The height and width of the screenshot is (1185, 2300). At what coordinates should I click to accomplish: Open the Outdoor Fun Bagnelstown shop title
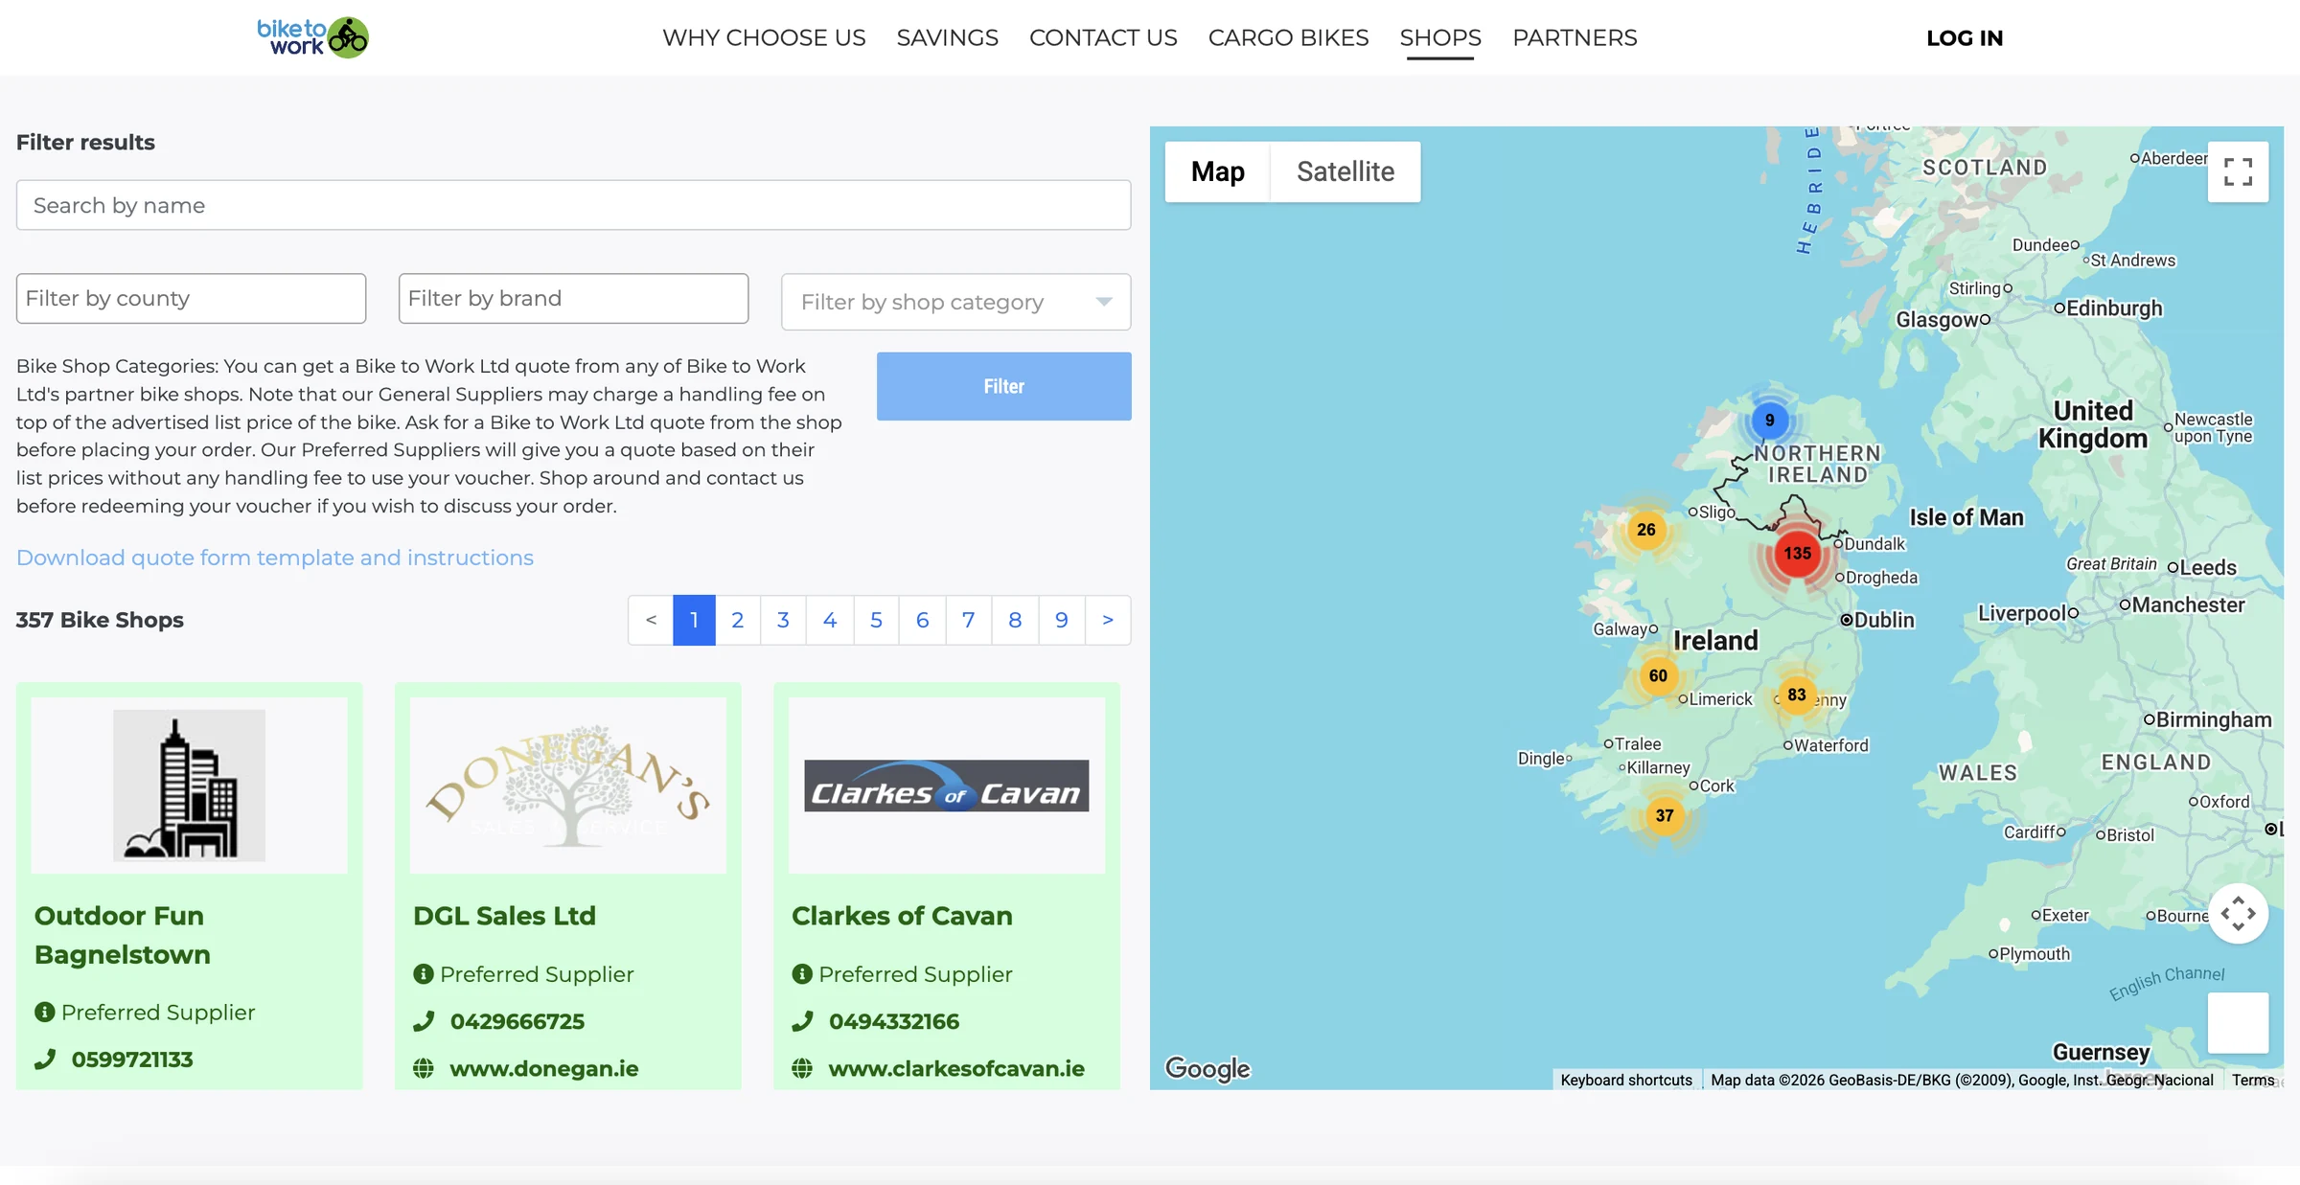tap(123, 935)
